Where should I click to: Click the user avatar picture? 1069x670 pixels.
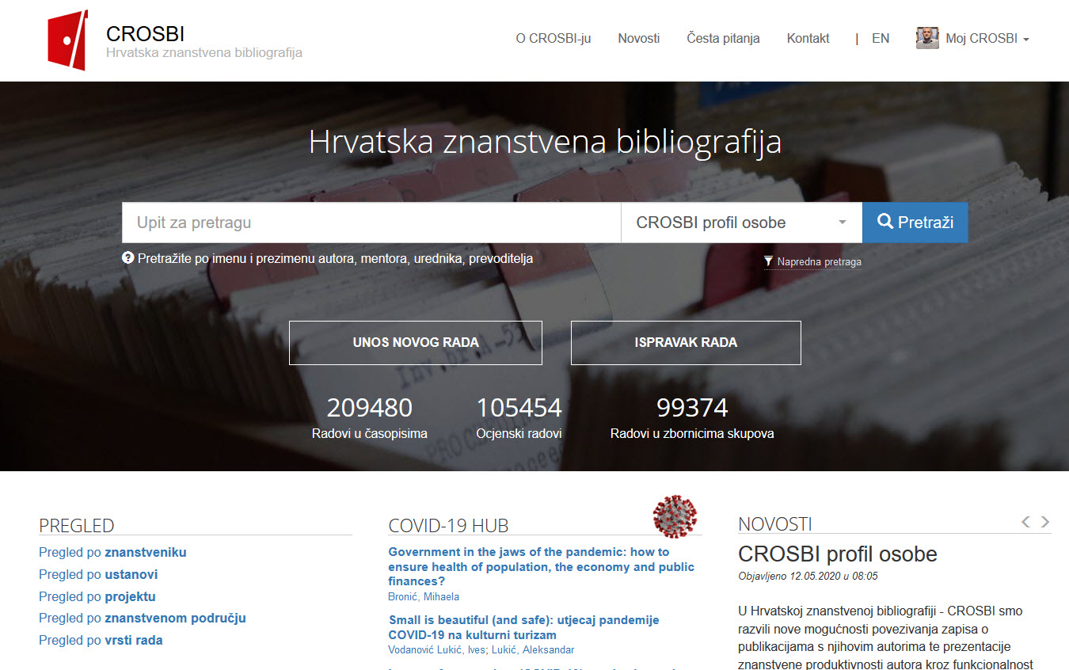click(927, 38)
